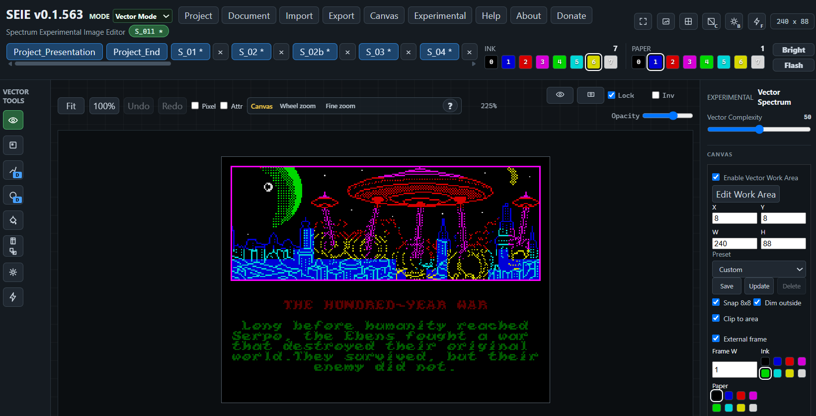Open the canvas help question mark
Screen dimensions: 816x416
coord(450,106)
